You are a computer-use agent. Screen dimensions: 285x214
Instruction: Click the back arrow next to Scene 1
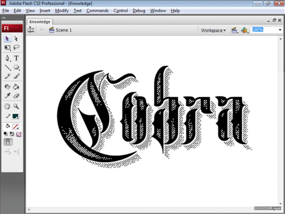tap(42, 30)
